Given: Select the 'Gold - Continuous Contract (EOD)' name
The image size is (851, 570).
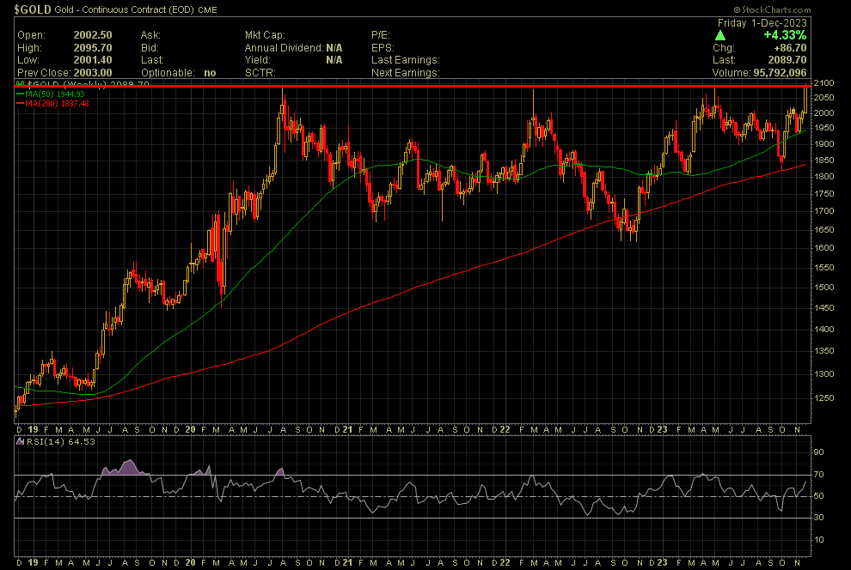Looking at the screenshot, I should click(x=125, y=9).
